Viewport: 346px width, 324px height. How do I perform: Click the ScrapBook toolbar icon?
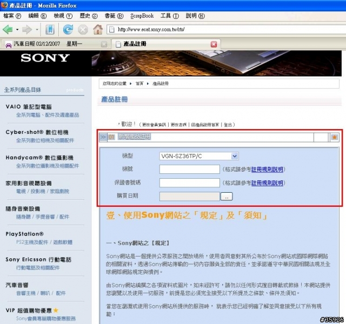(50, 30)
